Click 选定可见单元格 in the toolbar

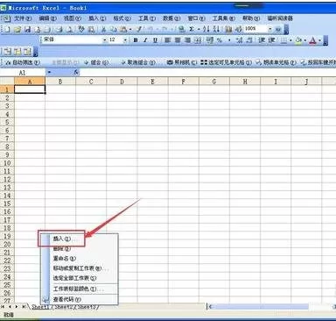(x=227, y=62)
